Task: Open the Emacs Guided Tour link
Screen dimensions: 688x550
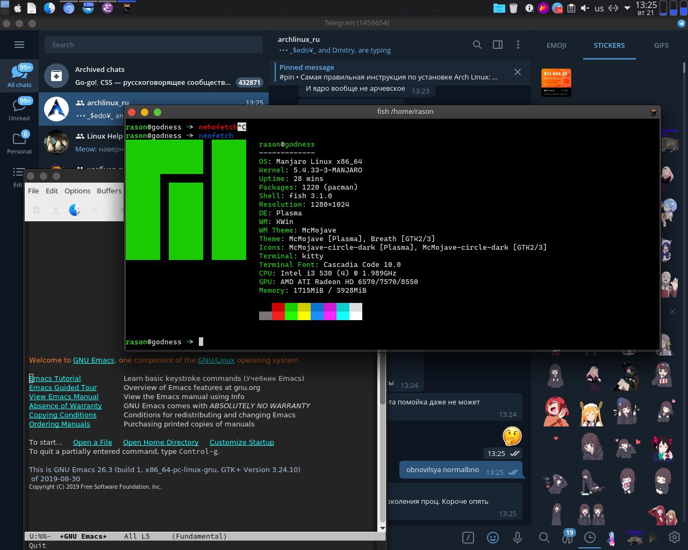Action: point(63,388)
